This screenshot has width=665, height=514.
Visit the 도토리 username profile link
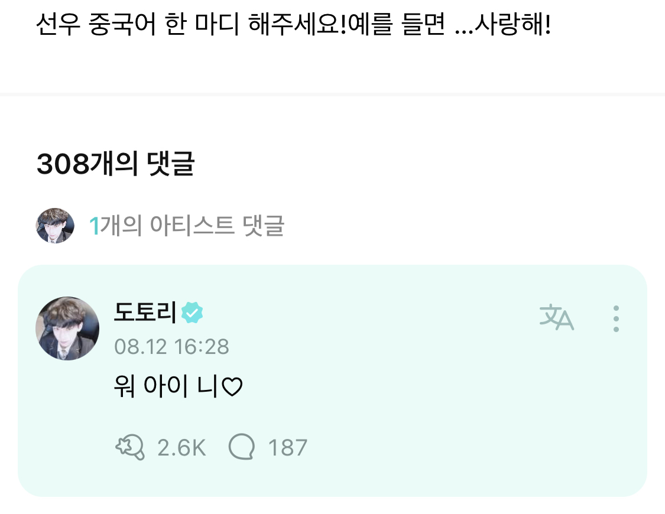pyautogui.click(x=145, y=313)
